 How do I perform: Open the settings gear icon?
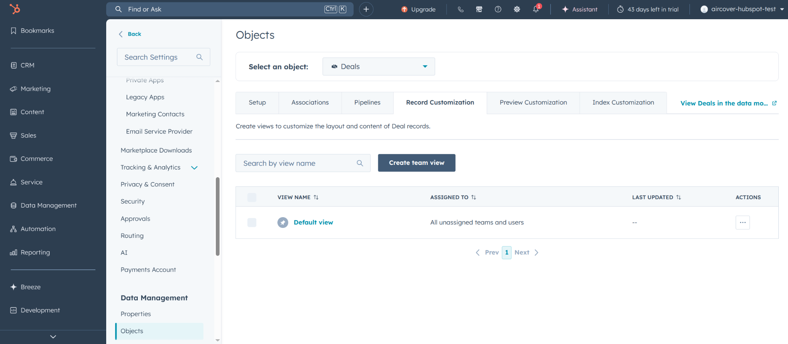click(x=517, y=9)
